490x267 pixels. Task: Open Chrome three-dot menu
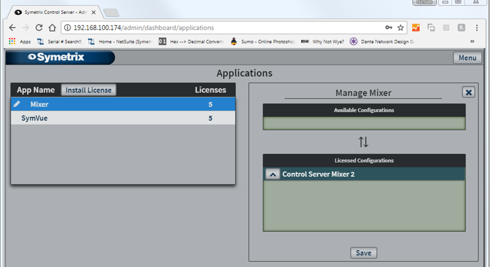pyautogui.click(x=477, y=28)
